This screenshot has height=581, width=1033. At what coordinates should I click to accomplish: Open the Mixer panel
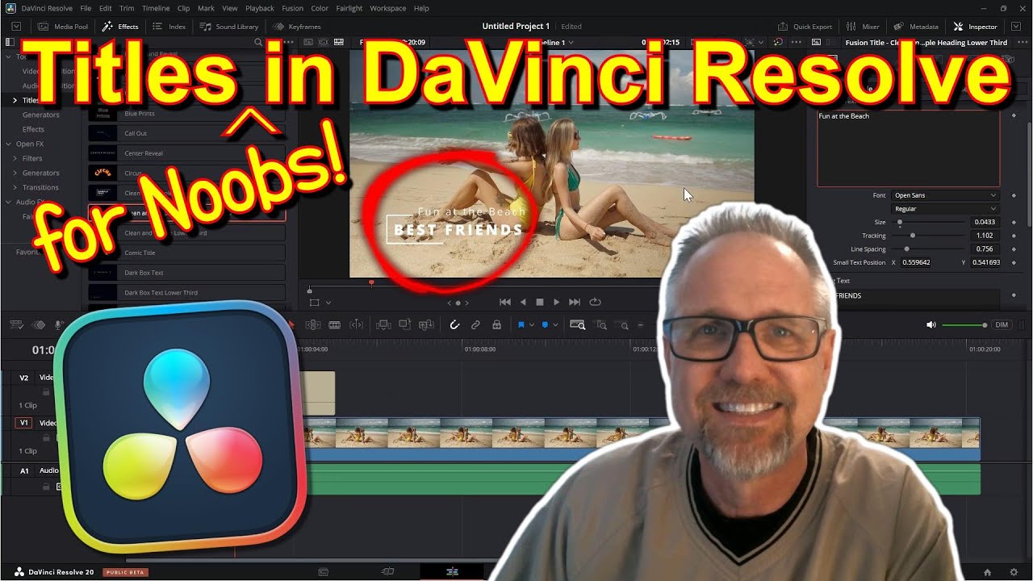[863, 27]
